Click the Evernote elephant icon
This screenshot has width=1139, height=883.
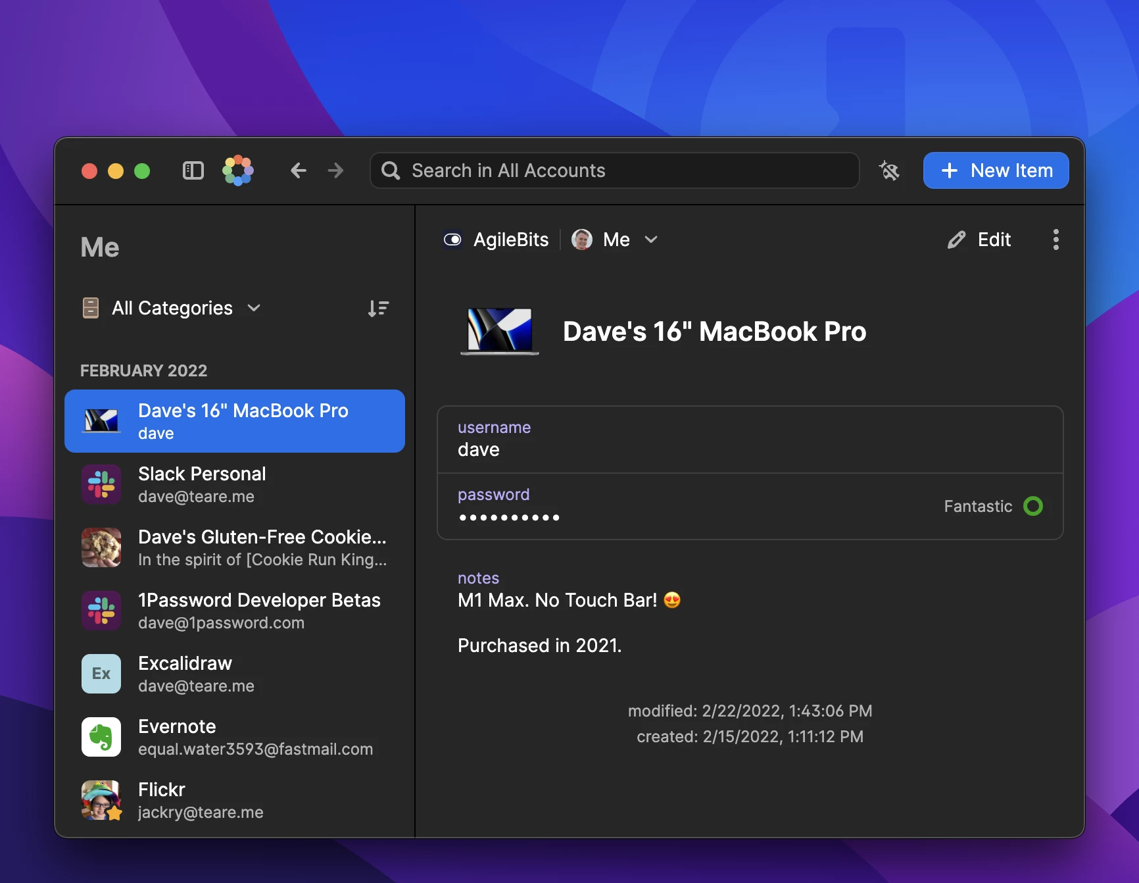[x=101, y=737]
